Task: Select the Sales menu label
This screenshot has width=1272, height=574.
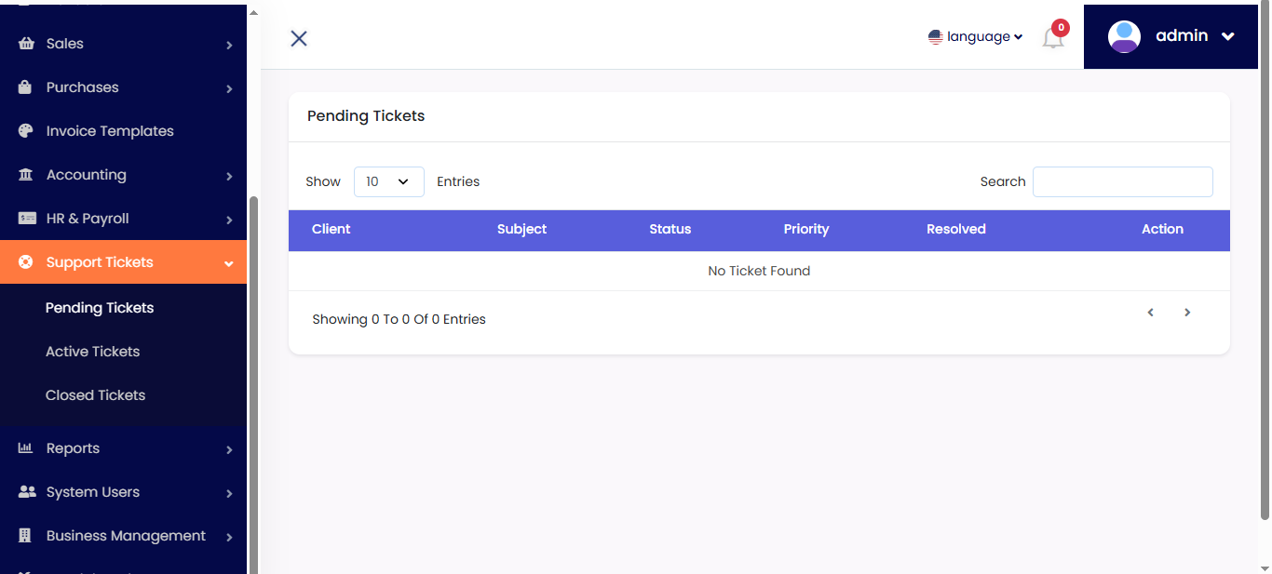Action: 65,44
